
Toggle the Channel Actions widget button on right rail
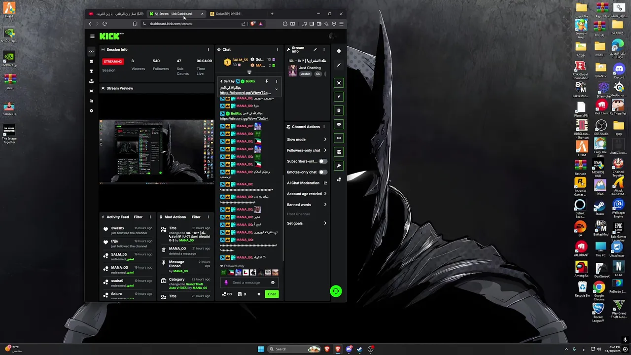click(x=339, y=152)
